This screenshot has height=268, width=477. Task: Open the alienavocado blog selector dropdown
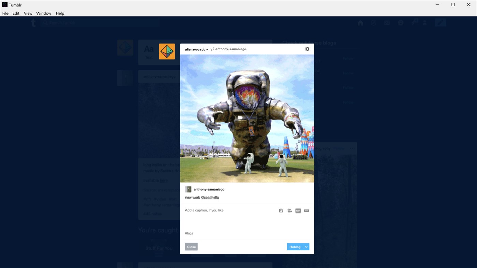point(196,49)
